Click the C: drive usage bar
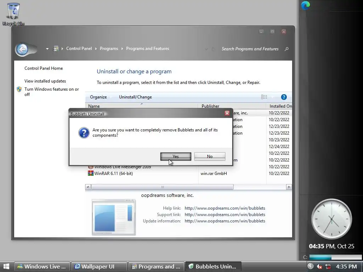363x272 pixels. pos(335,257)
